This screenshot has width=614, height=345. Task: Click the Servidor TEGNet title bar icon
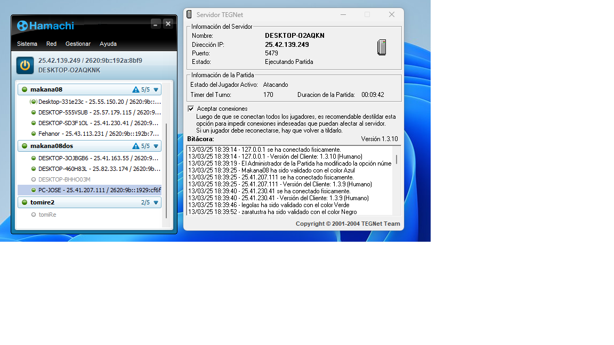click(189, 14)
